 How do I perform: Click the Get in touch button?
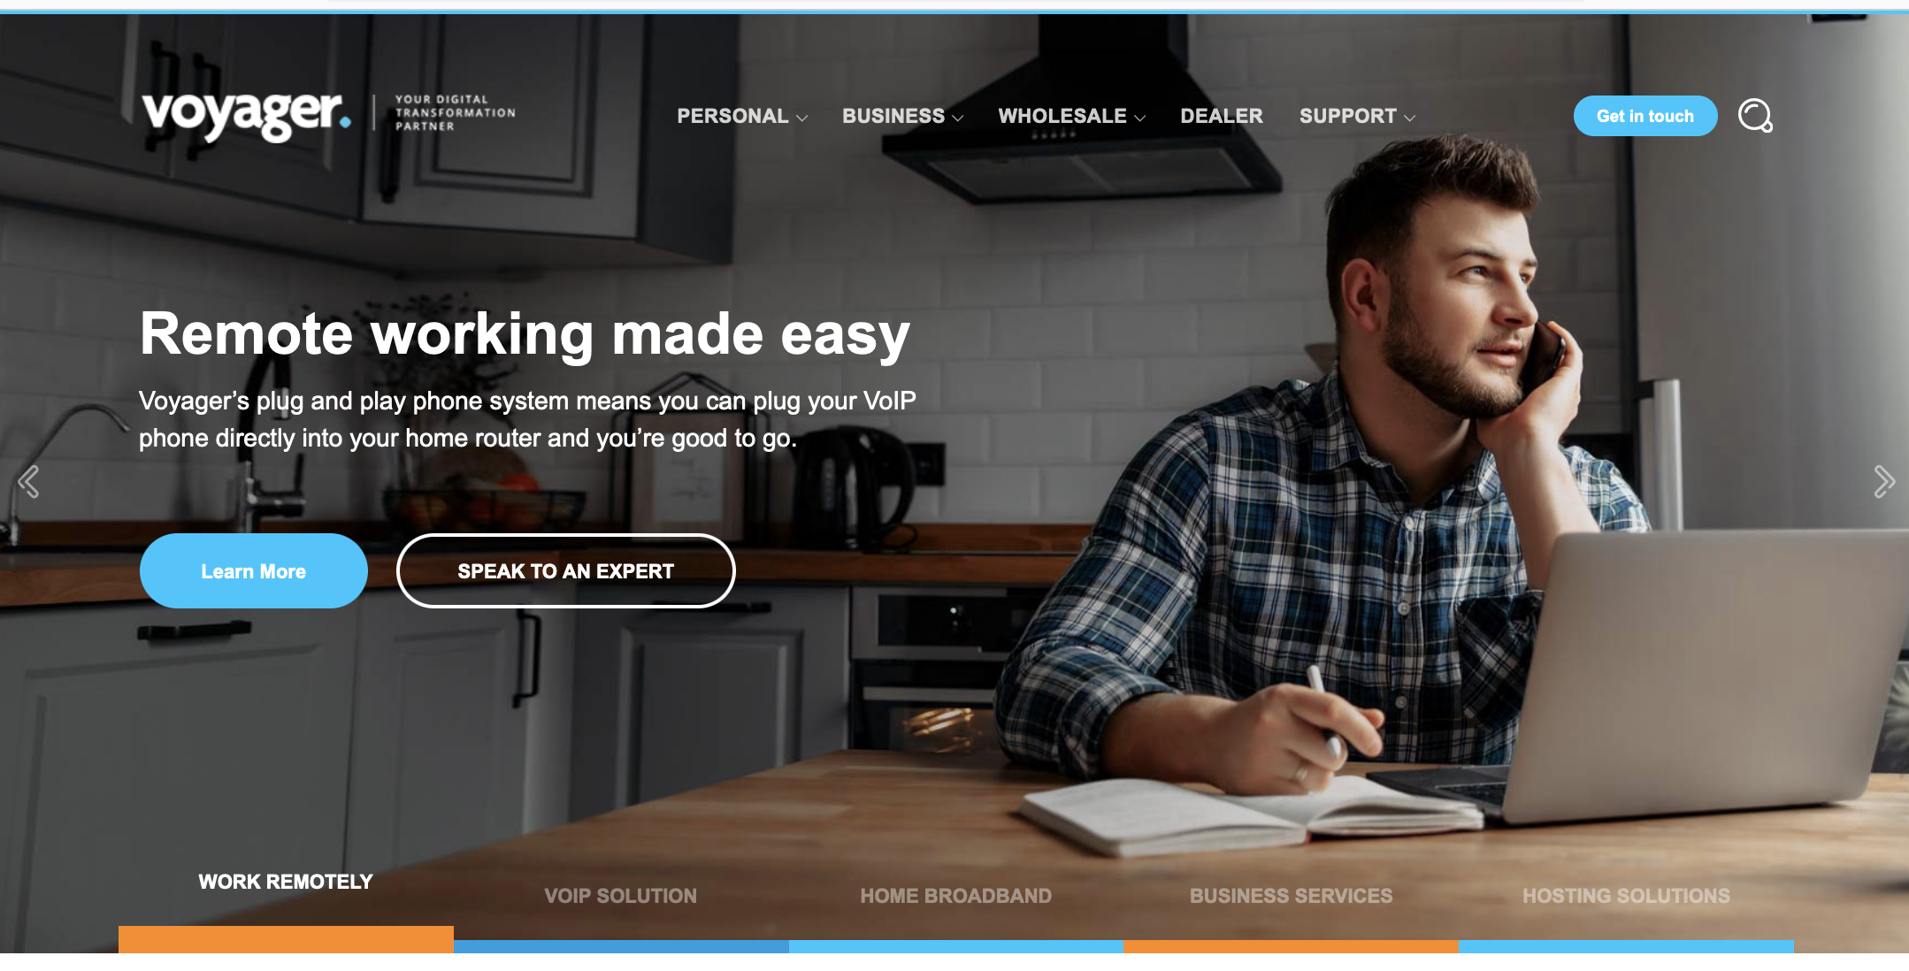(1644, 116)
